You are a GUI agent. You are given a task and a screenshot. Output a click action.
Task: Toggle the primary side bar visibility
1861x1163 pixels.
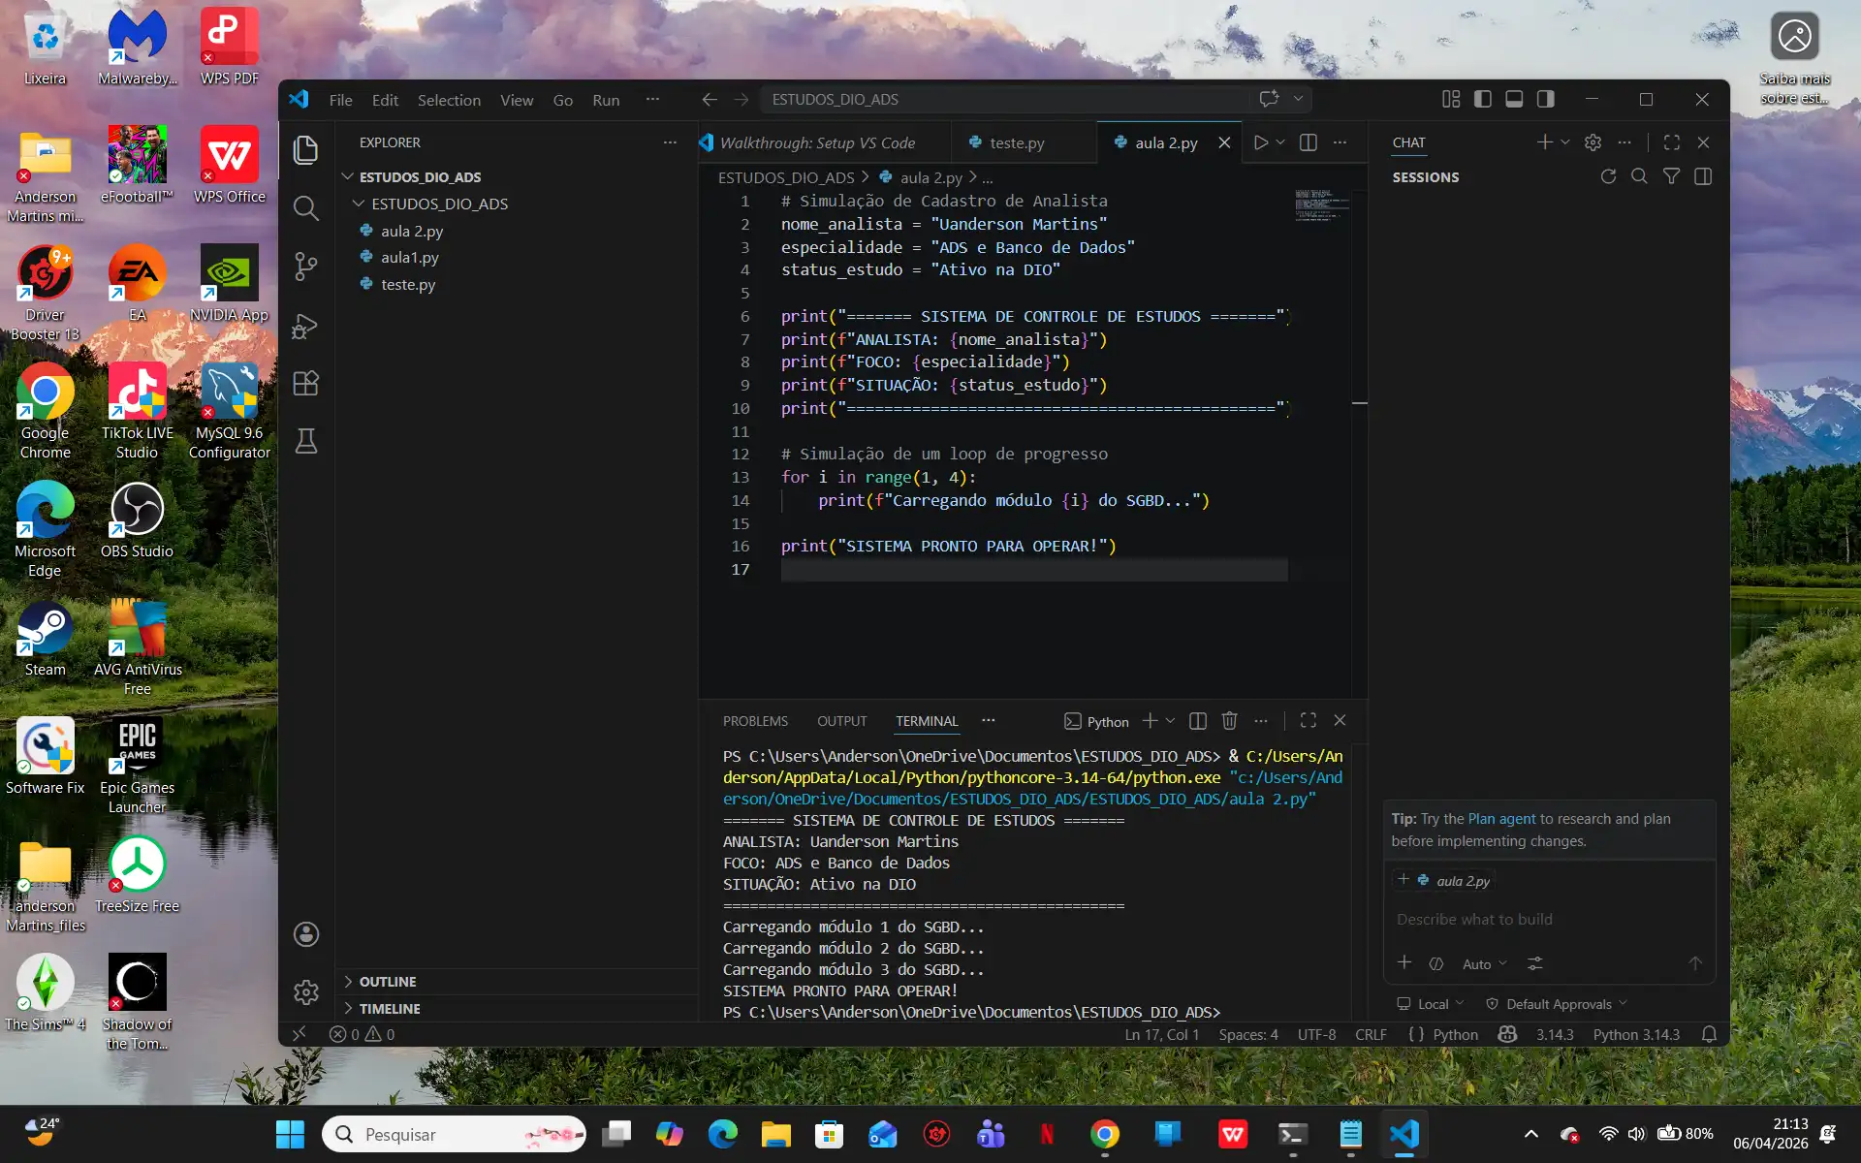(1482, 99)
